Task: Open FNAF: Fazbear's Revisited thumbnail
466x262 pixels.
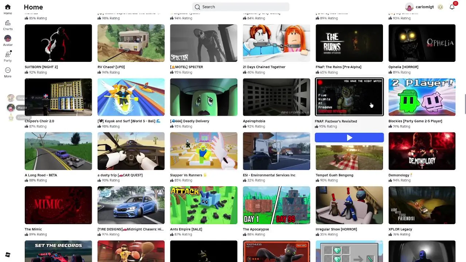Action: pyautogui.click(x=349, y=97)
